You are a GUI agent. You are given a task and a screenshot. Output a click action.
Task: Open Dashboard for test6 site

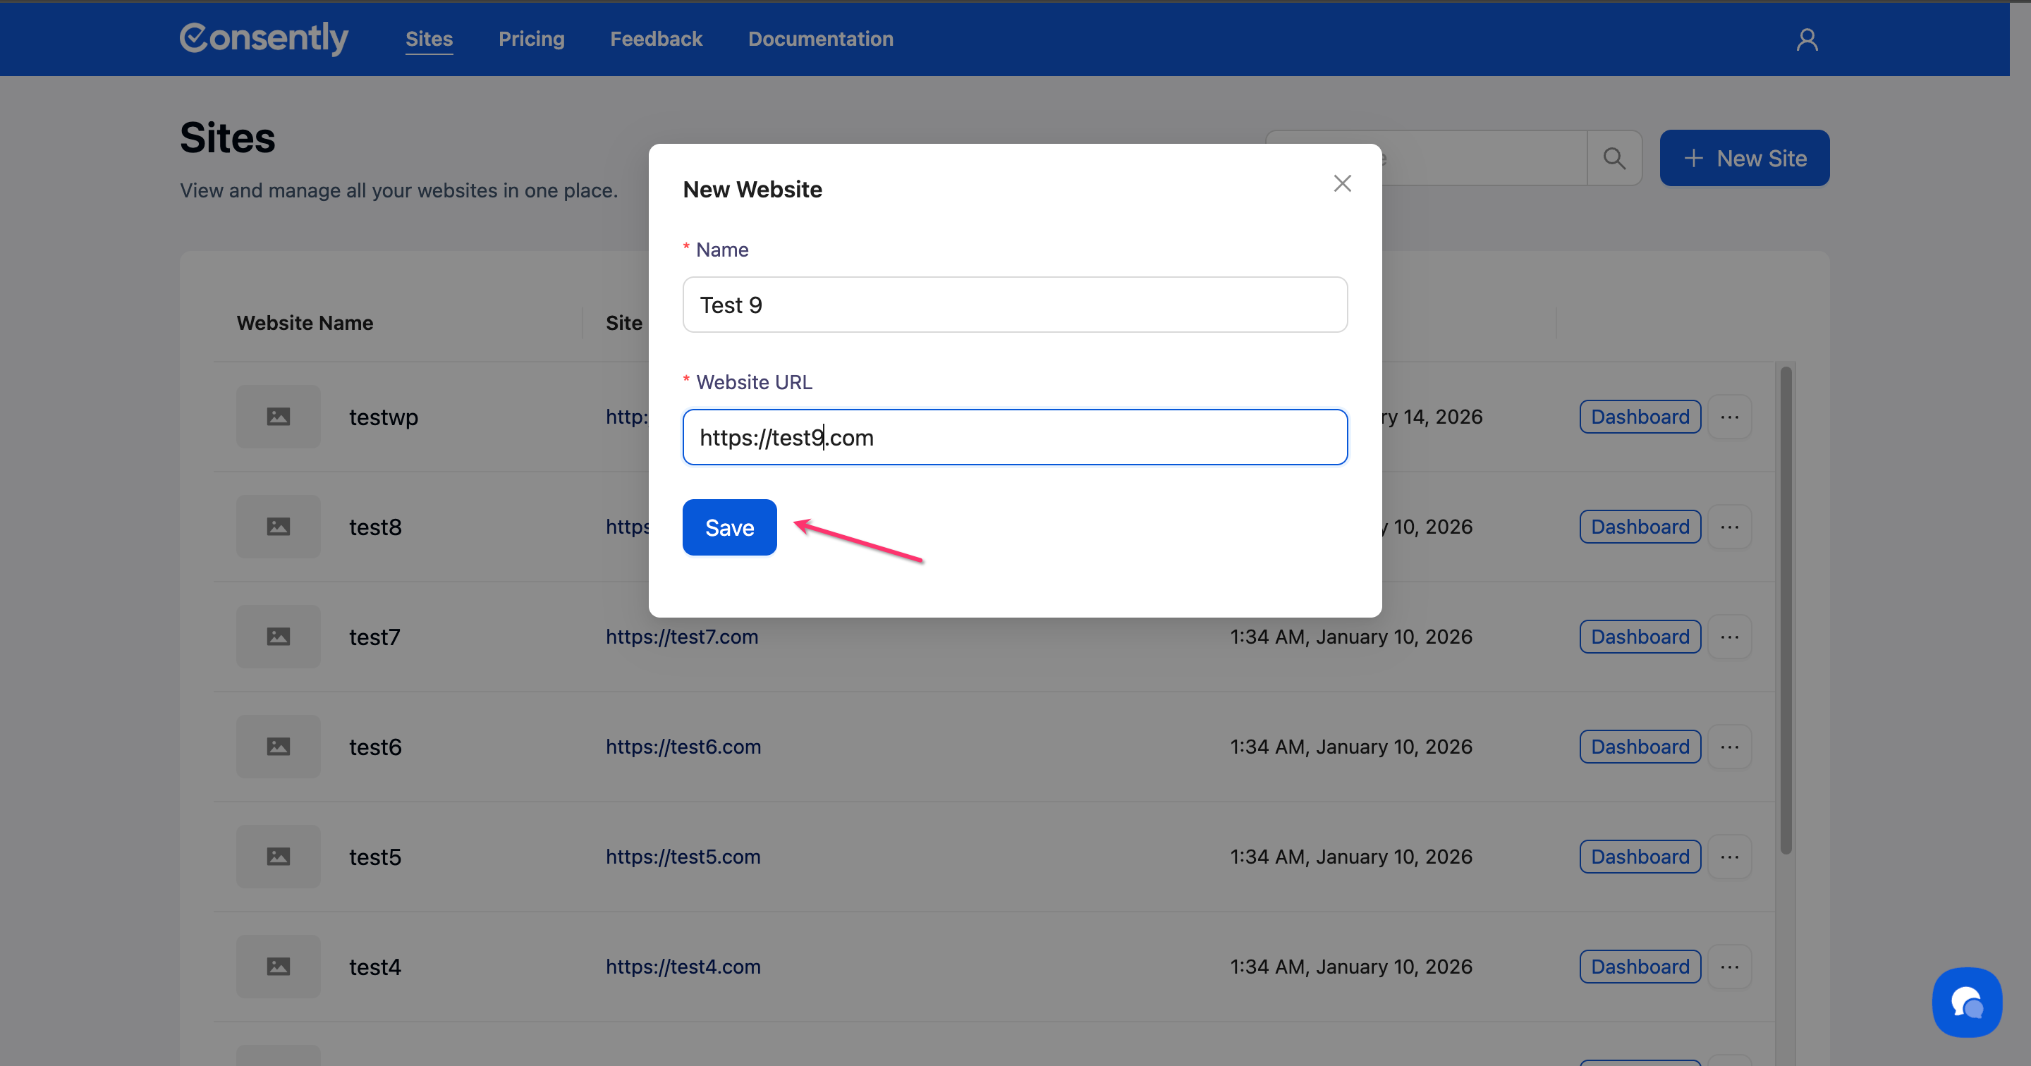(1639, 747)
